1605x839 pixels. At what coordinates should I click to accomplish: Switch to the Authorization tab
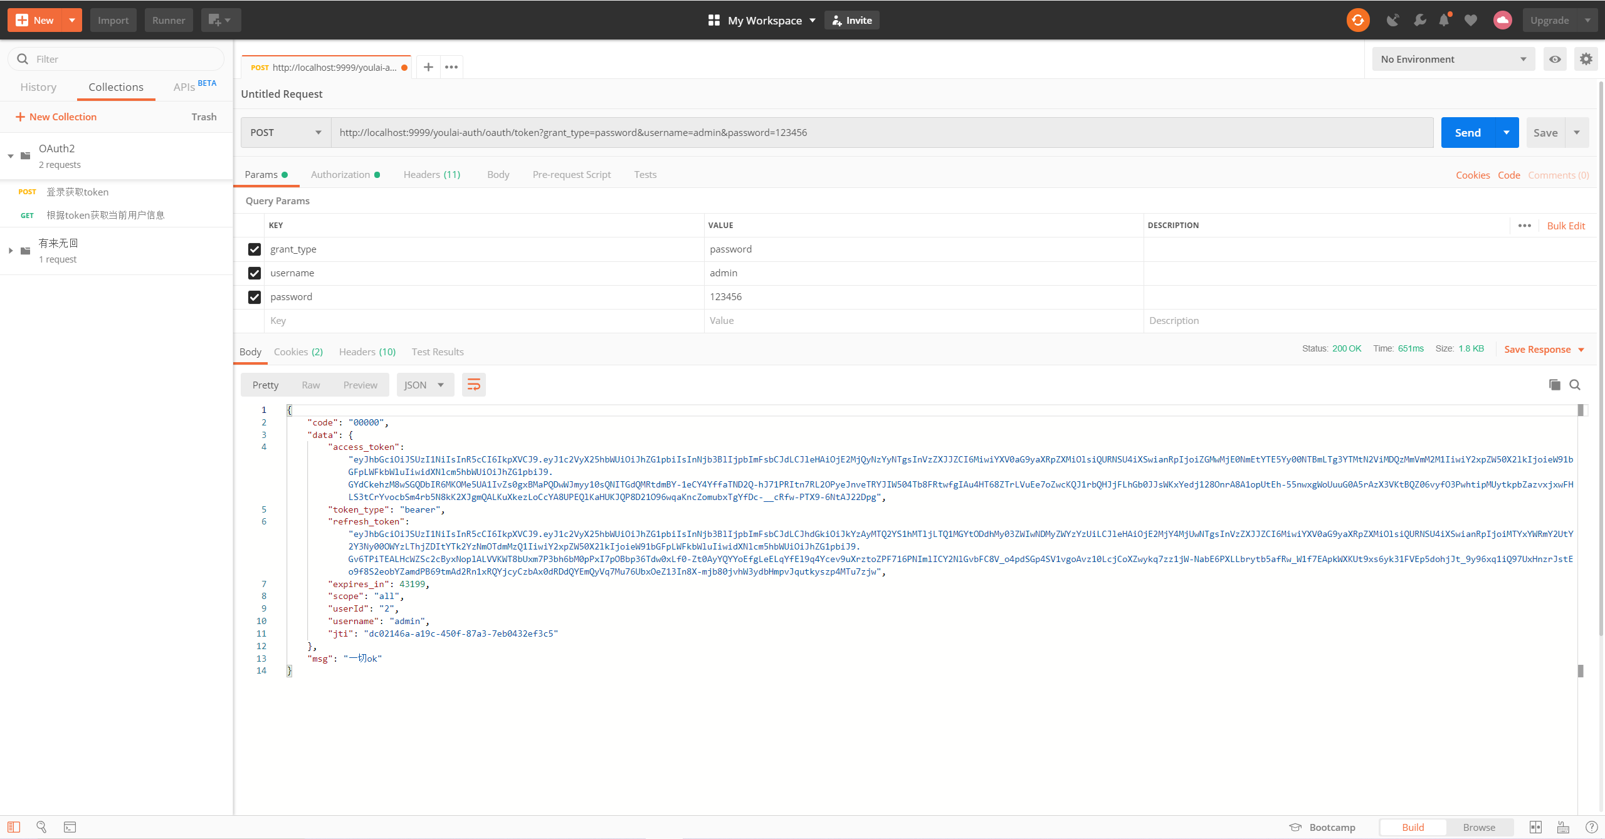point(340,174)
